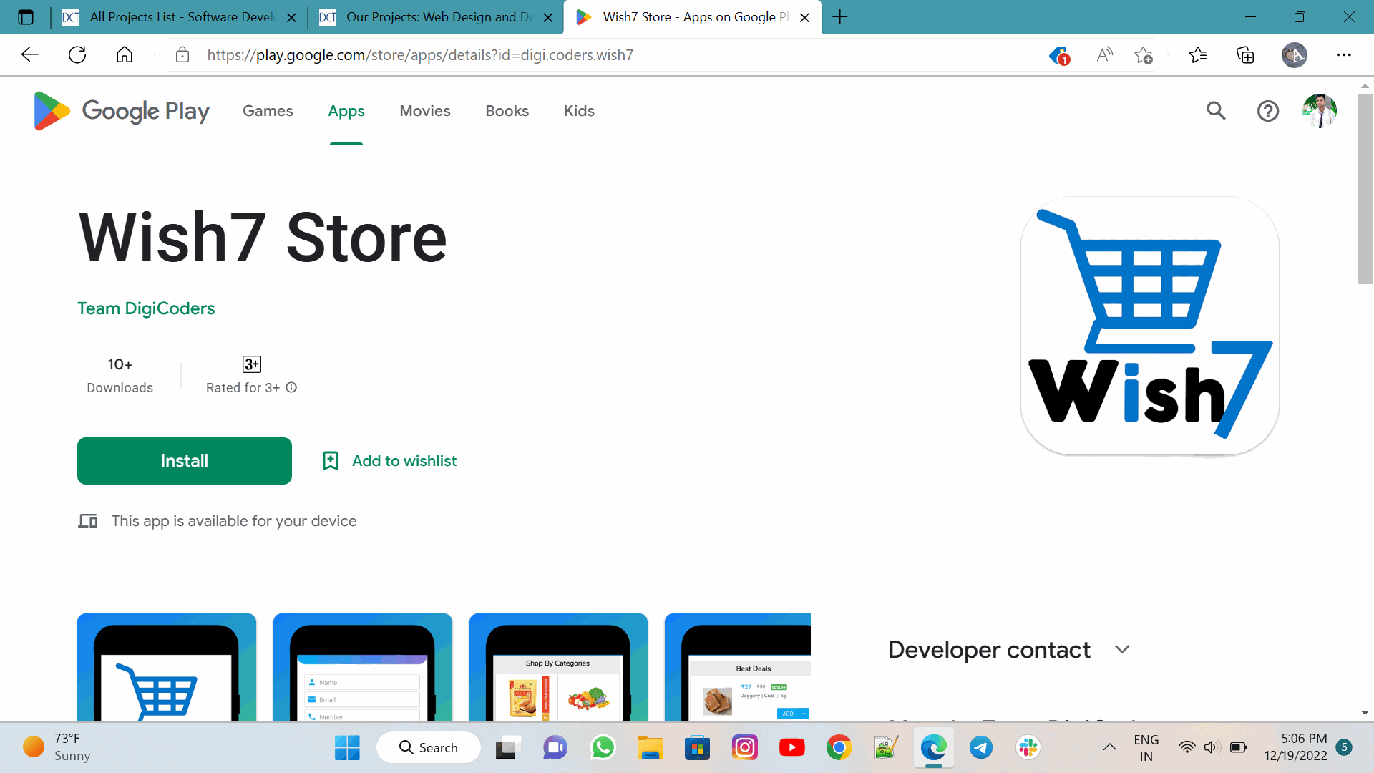Open the Movies section

(425, 111)
